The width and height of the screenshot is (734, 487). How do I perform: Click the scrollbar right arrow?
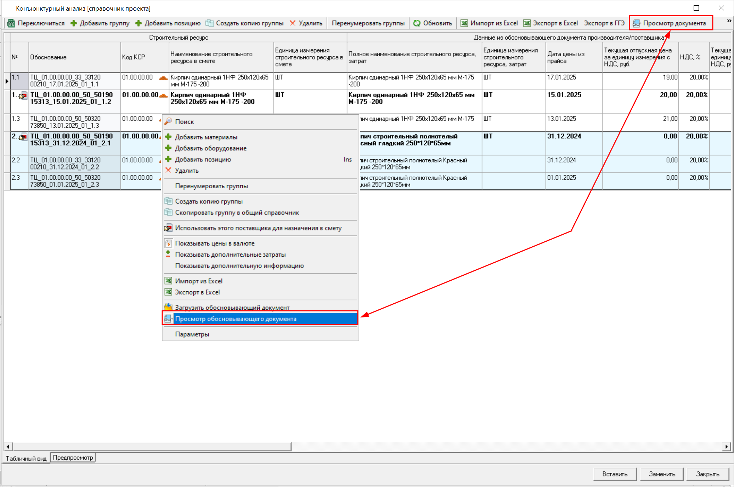click(727, 447)
